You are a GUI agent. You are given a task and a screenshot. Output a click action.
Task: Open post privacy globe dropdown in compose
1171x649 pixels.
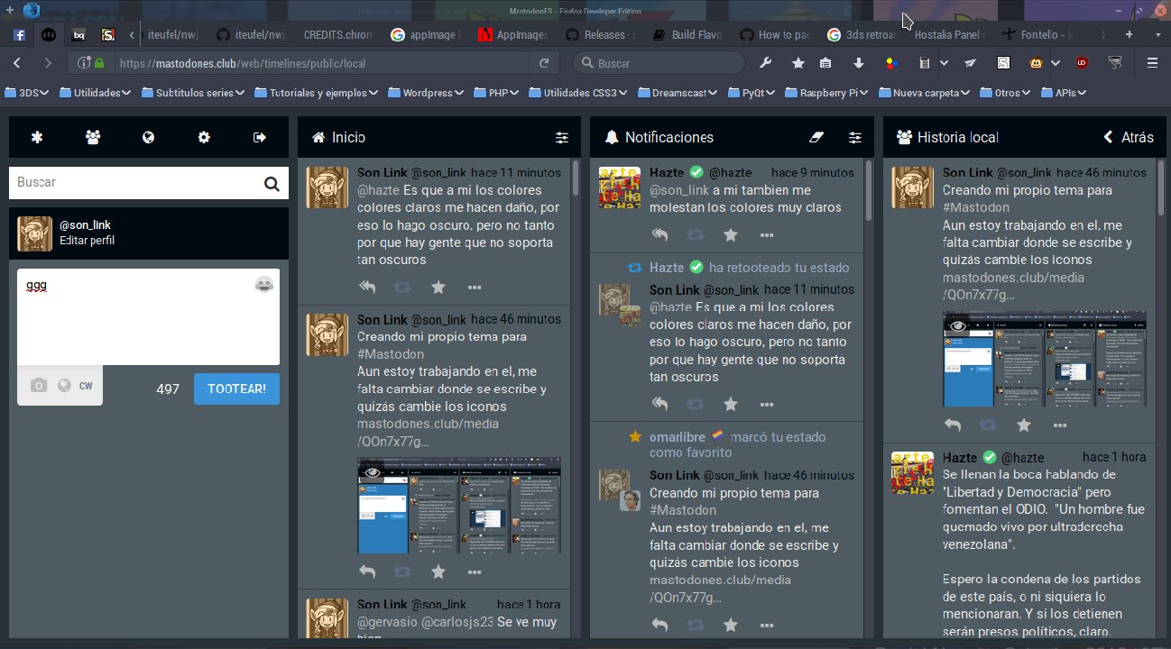64,386
